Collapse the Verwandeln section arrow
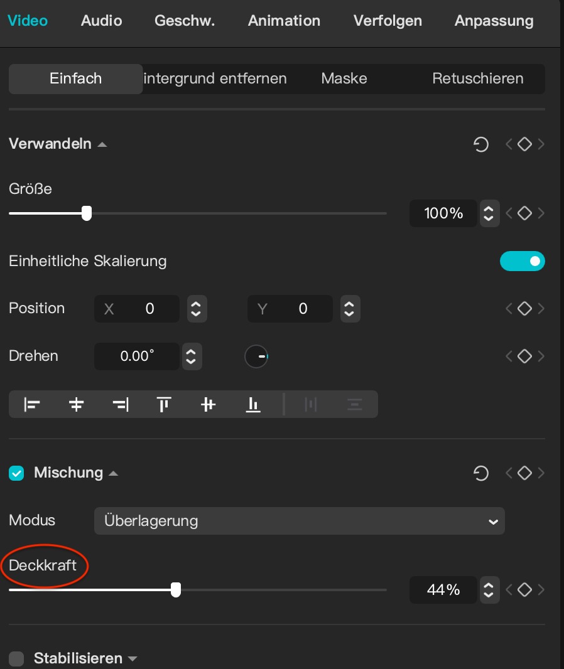Viewport: 564px width, 669px height. [102, 144]
